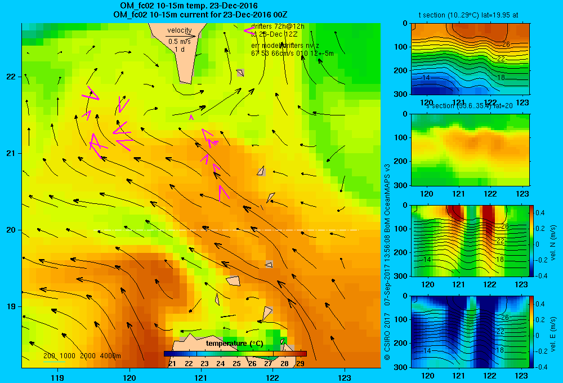563x383 pixels.
Task: Click the 'vel. N (m/s)' colorbar
Action: pyautogui.click(x=532, y=241)
